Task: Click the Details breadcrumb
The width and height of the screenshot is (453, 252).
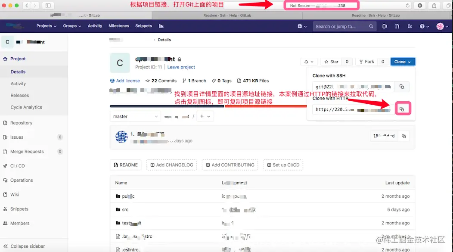Action: [164, 40]
